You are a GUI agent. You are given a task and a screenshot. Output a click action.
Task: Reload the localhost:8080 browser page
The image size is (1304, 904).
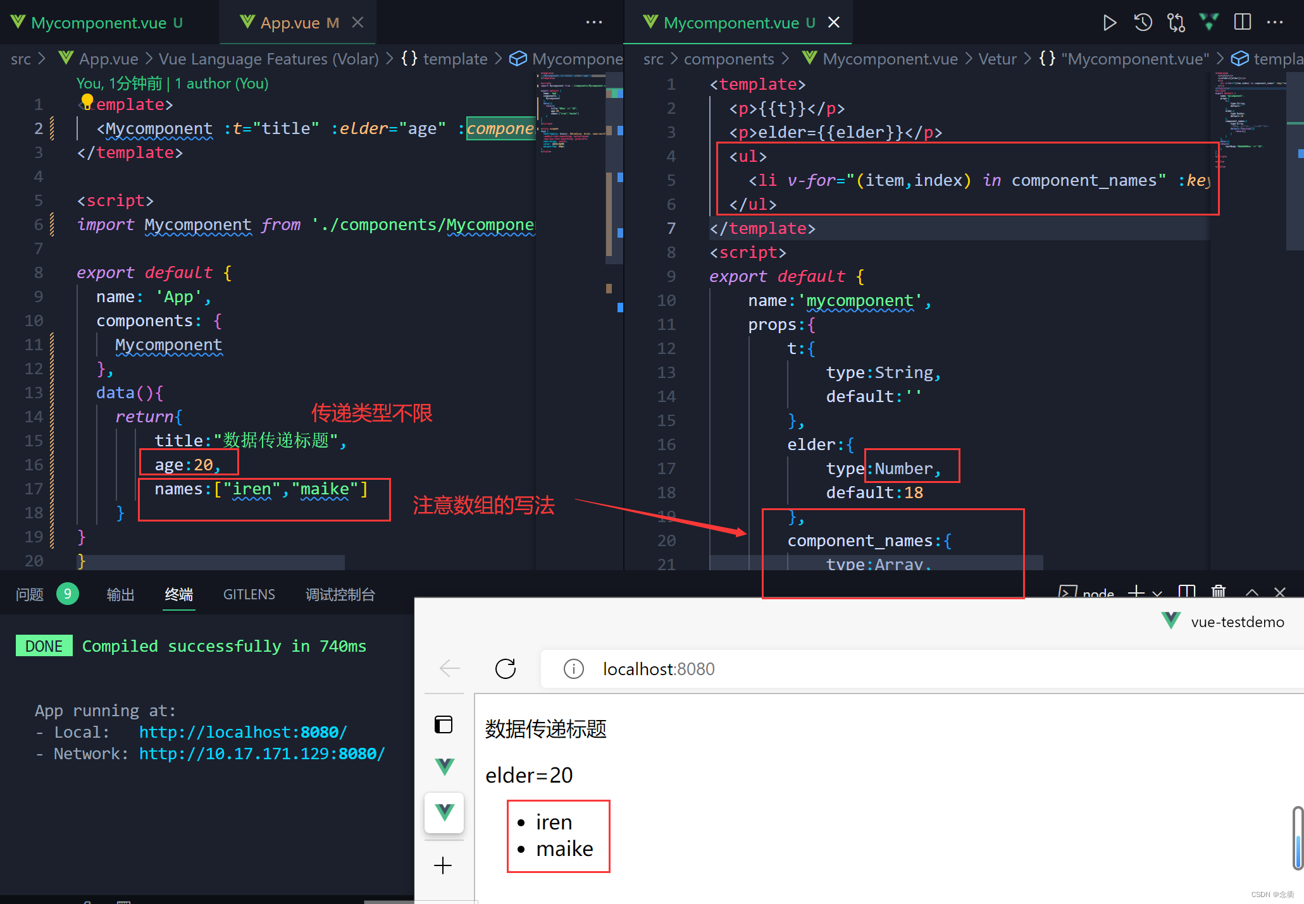[506, 669]
